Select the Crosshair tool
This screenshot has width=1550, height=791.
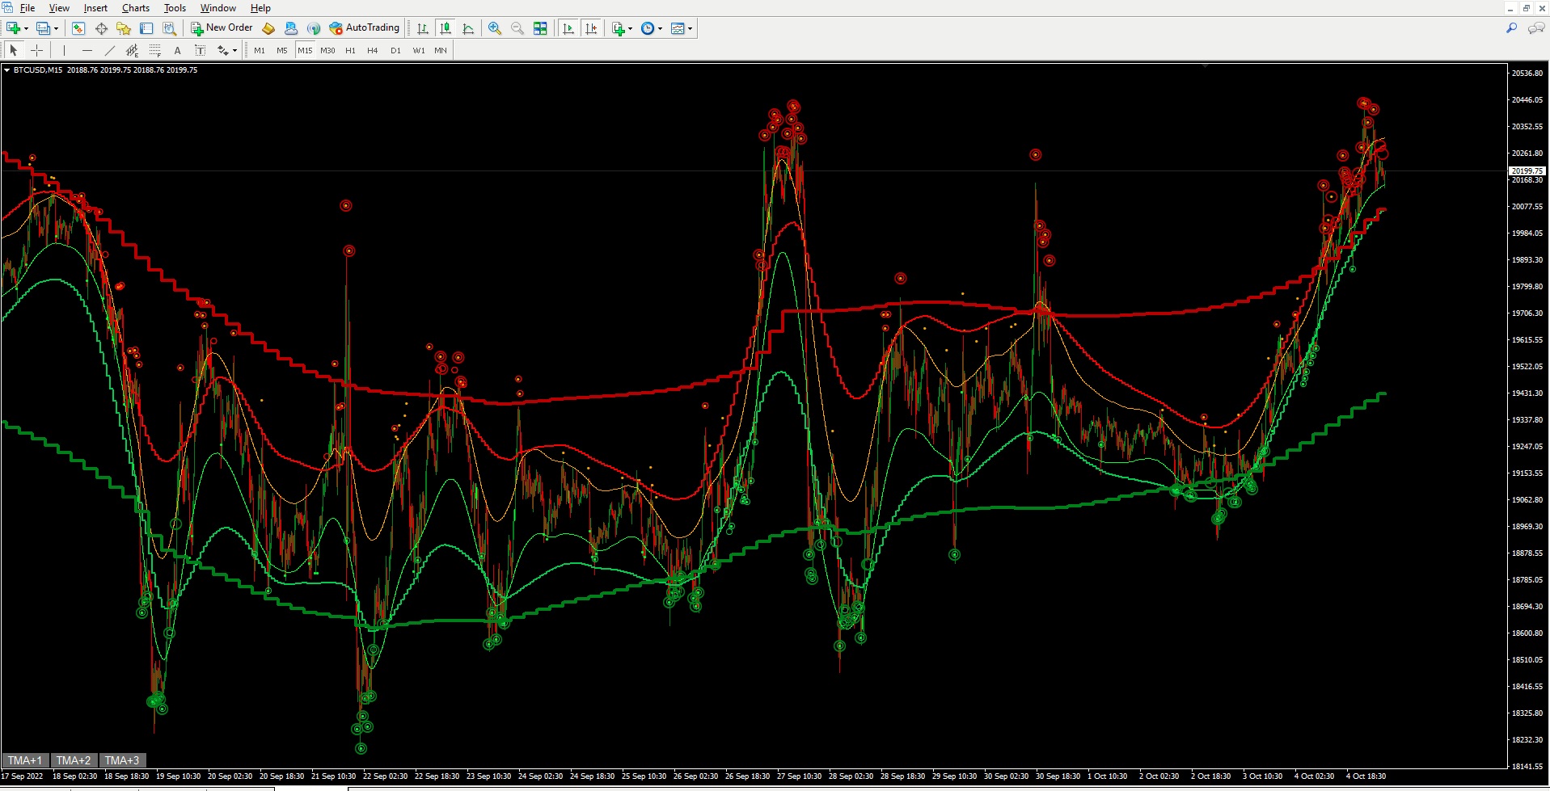pyautogui.click(x=36, y=50)
